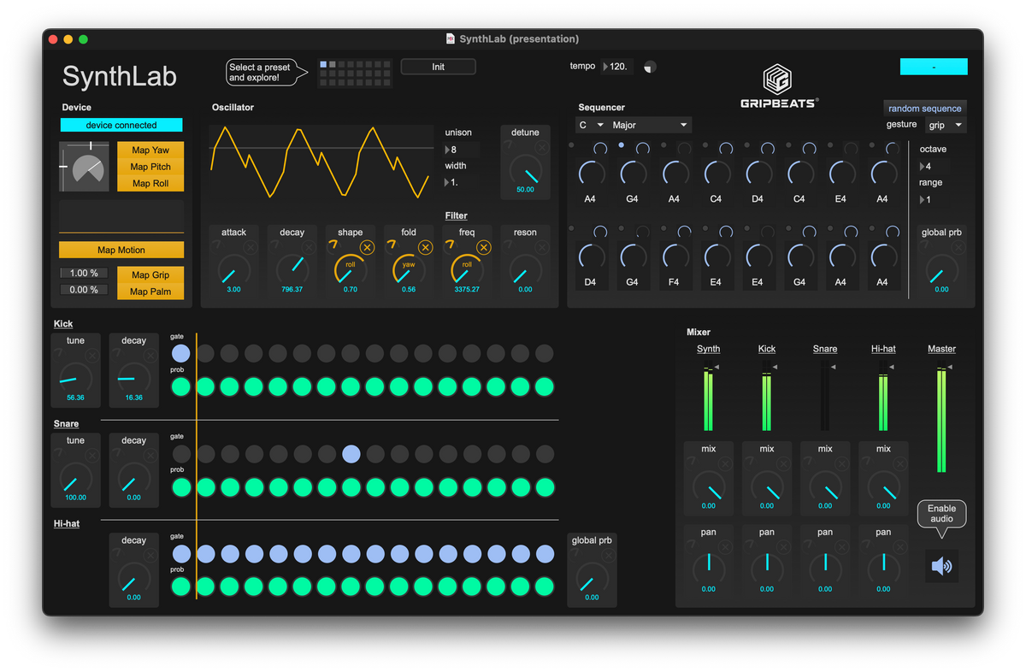
Task: Click the Snare section heading on the left
Action: pos(66,423)
